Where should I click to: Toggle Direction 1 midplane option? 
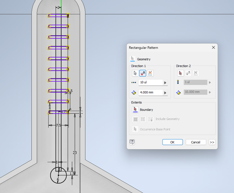tap(150, 73)
